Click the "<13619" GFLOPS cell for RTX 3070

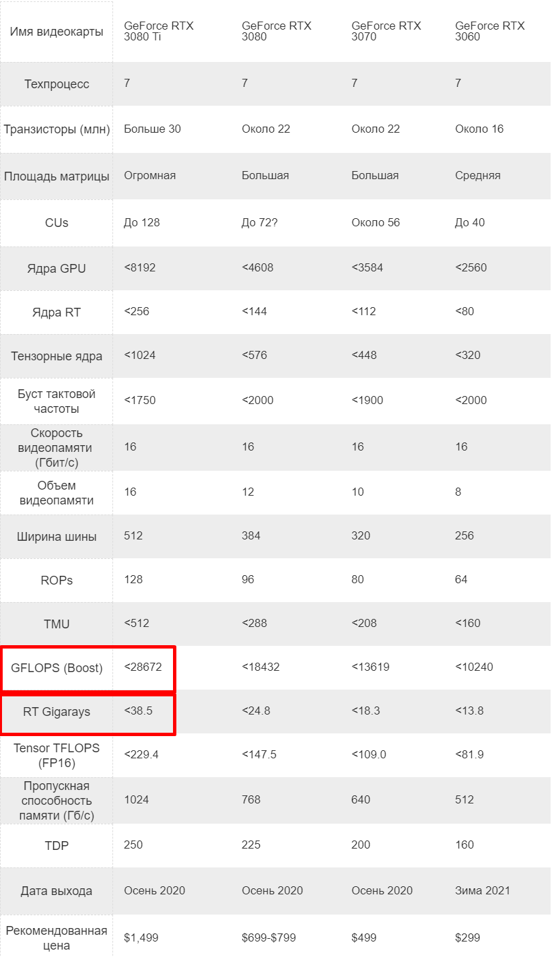tap(371, 667)
